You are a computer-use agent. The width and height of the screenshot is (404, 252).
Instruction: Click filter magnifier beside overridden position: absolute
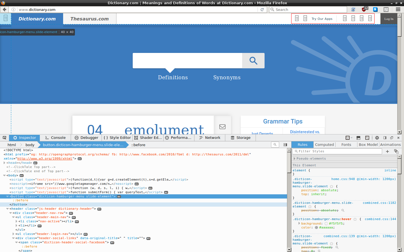click(x=343, y=211)
